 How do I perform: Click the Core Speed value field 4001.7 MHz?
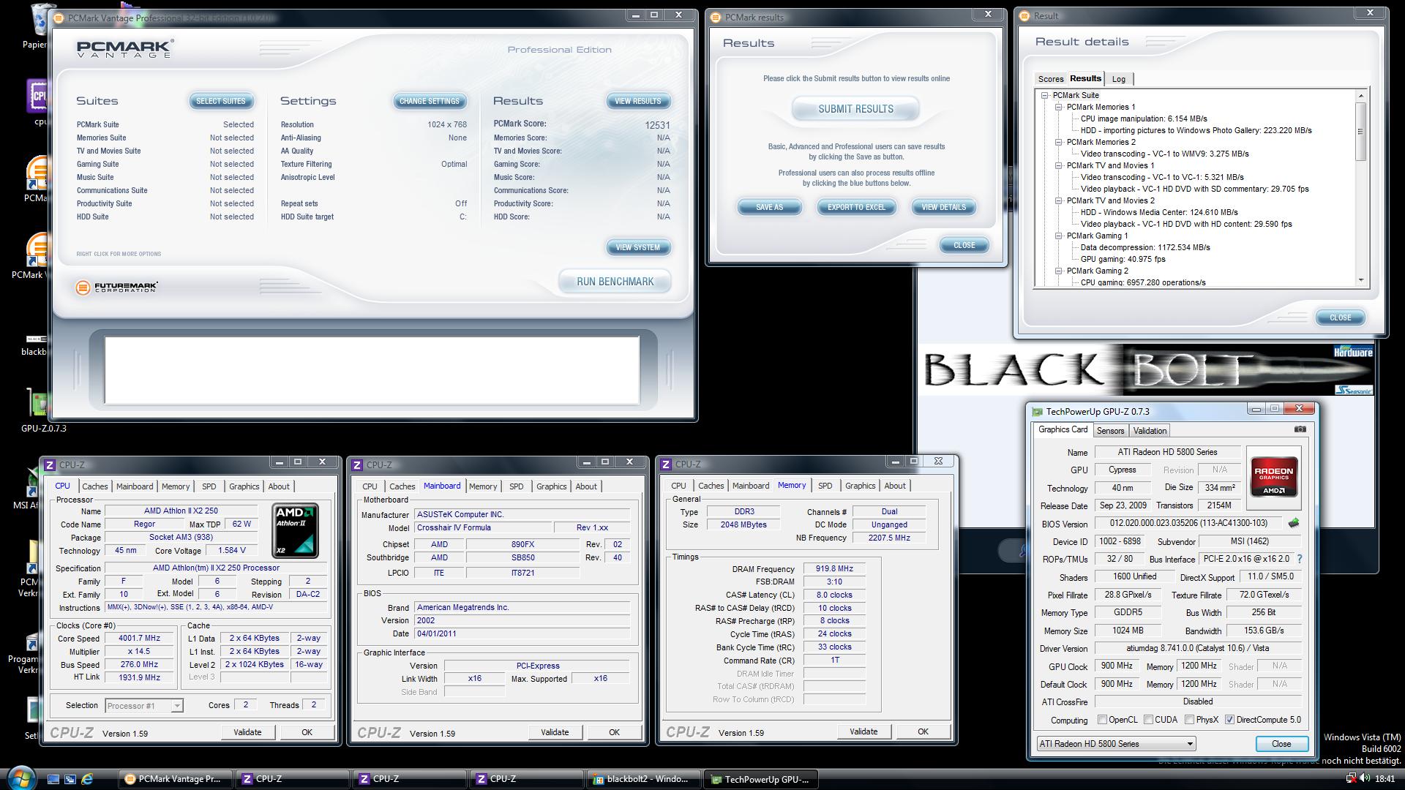(x=138, y=639)
